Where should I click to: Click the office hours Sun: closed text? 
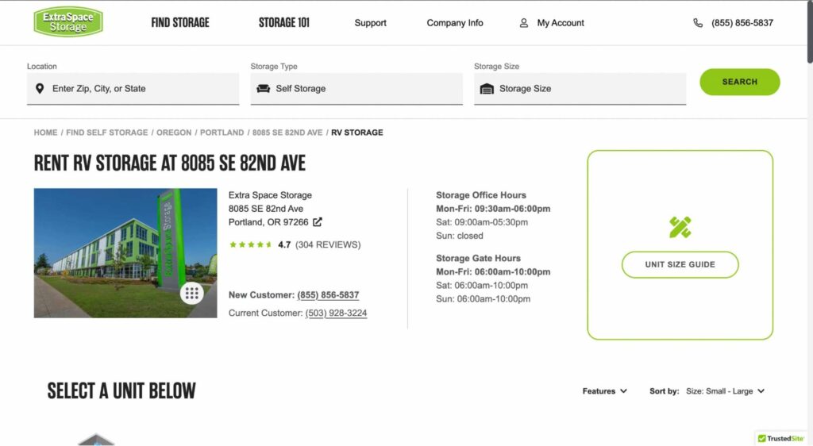click(460, 236)
